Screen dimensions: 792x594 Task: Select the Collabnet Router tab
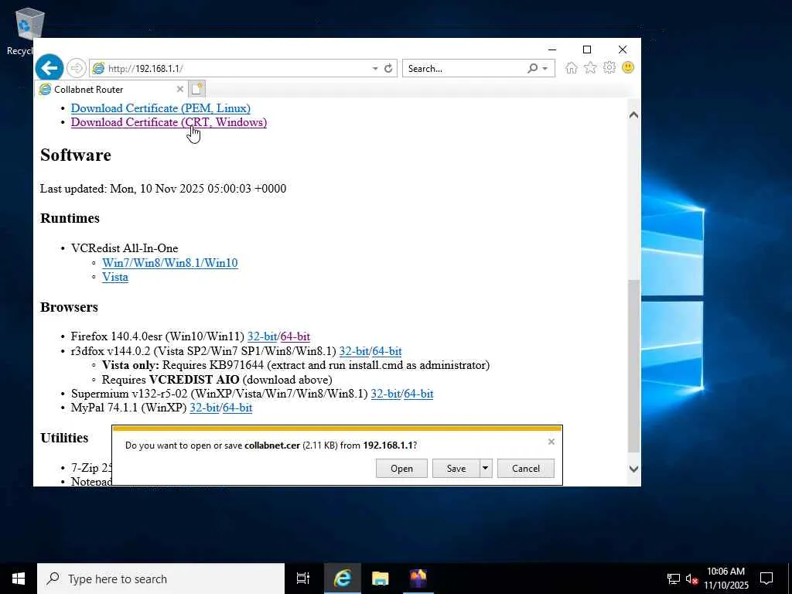[111, 90]
